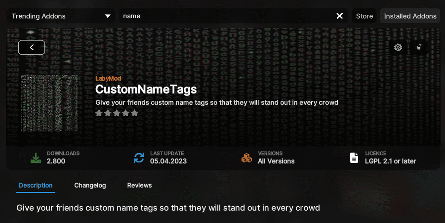Open the LabyMod author link

click(108, 79)
